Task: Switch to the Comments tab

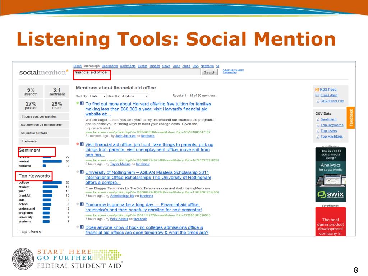Action: coord(128,66)
